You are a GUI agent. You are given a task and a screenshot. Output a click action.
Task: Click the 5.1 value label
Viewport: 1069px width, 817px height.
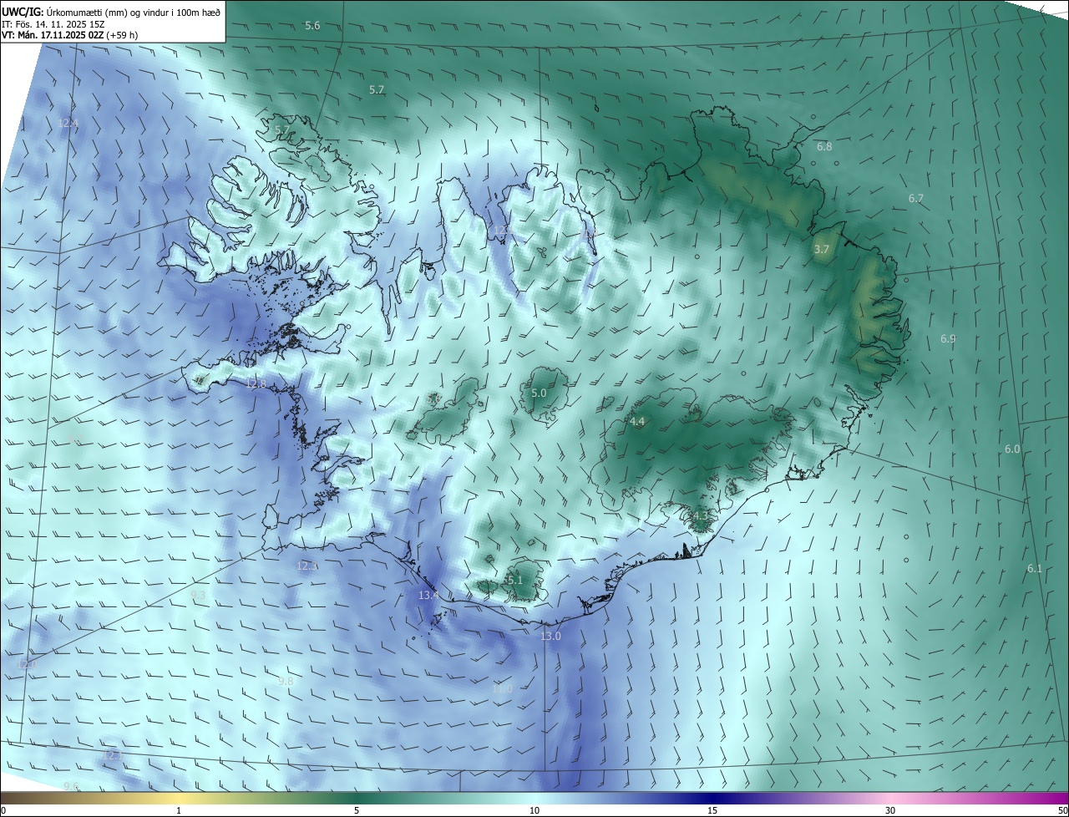coord(514,580)
